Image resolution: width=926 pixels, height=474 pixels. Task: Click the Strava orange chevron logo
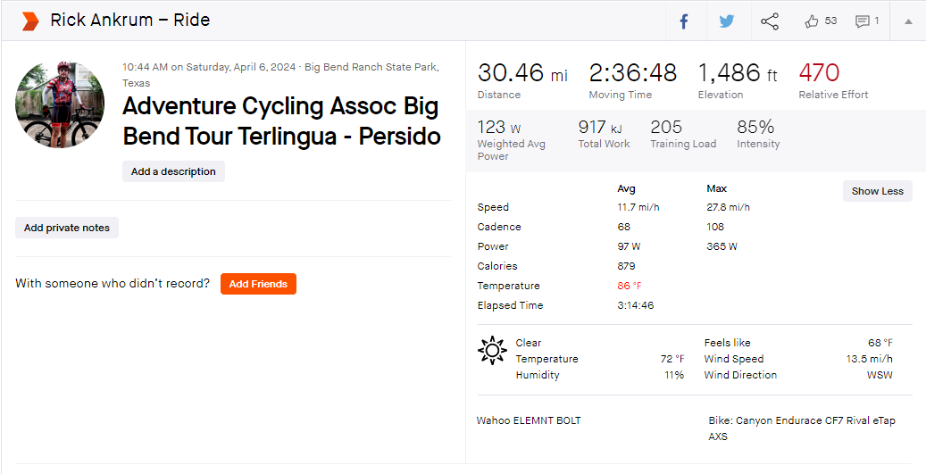coord(30,21)
